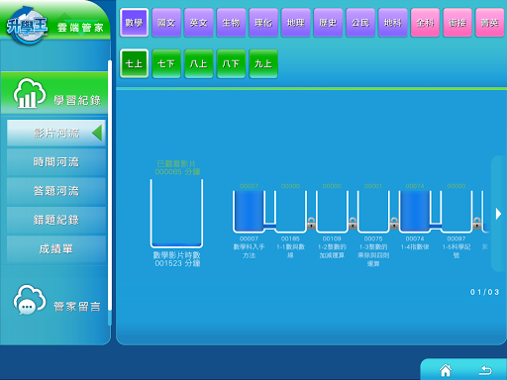Select the pink 菁英 tab
This screenshot has height=380, width=507.
click(x=490, y=23)
